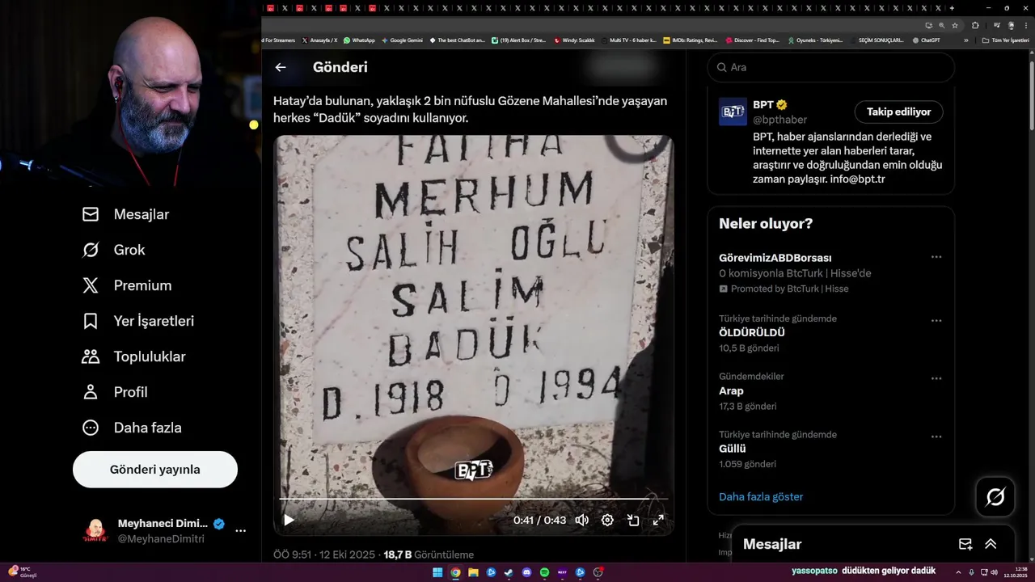This screenshot has height=582, width=1035.
Task: Switch video to picture-in-picture mode
Action: point(633,520)
